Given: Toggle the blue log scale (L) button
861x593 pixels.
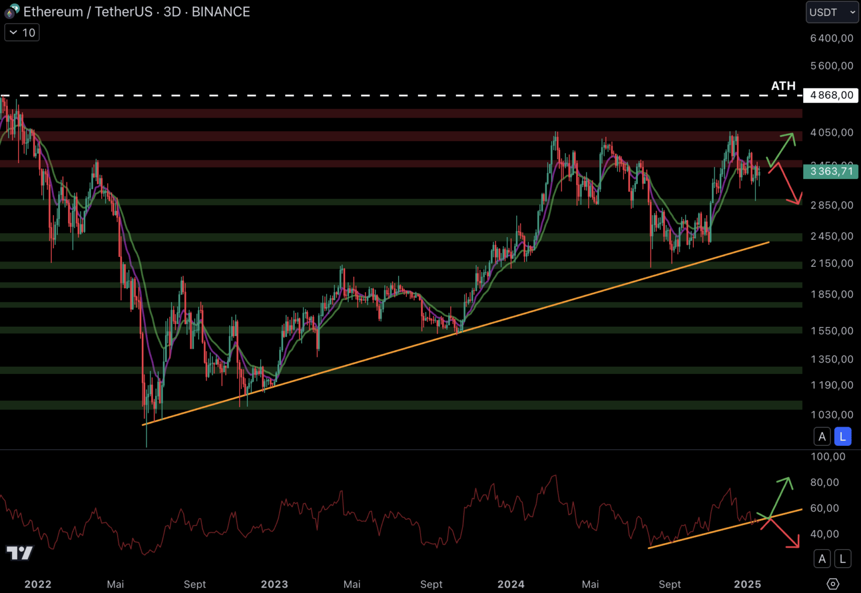Looking at the screenshot, I should [842, 437].
